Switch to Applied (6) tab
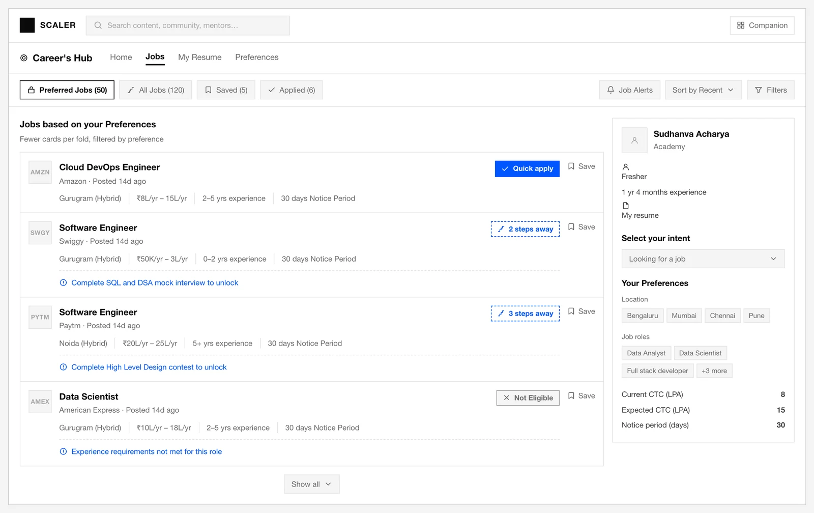The image size is (814, 513). click(292, 90)
